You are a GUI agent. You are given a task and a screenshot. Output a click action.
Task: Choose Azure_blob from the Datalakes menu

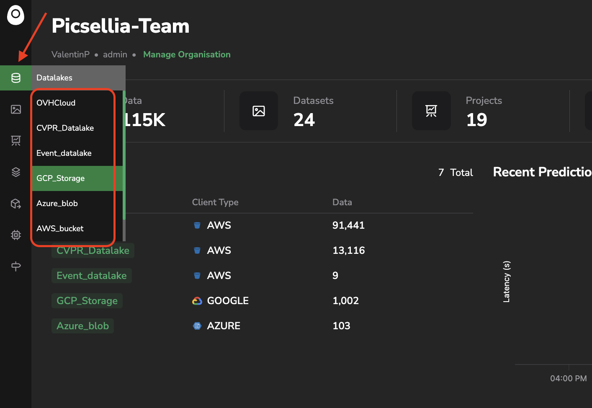[77, 204]
